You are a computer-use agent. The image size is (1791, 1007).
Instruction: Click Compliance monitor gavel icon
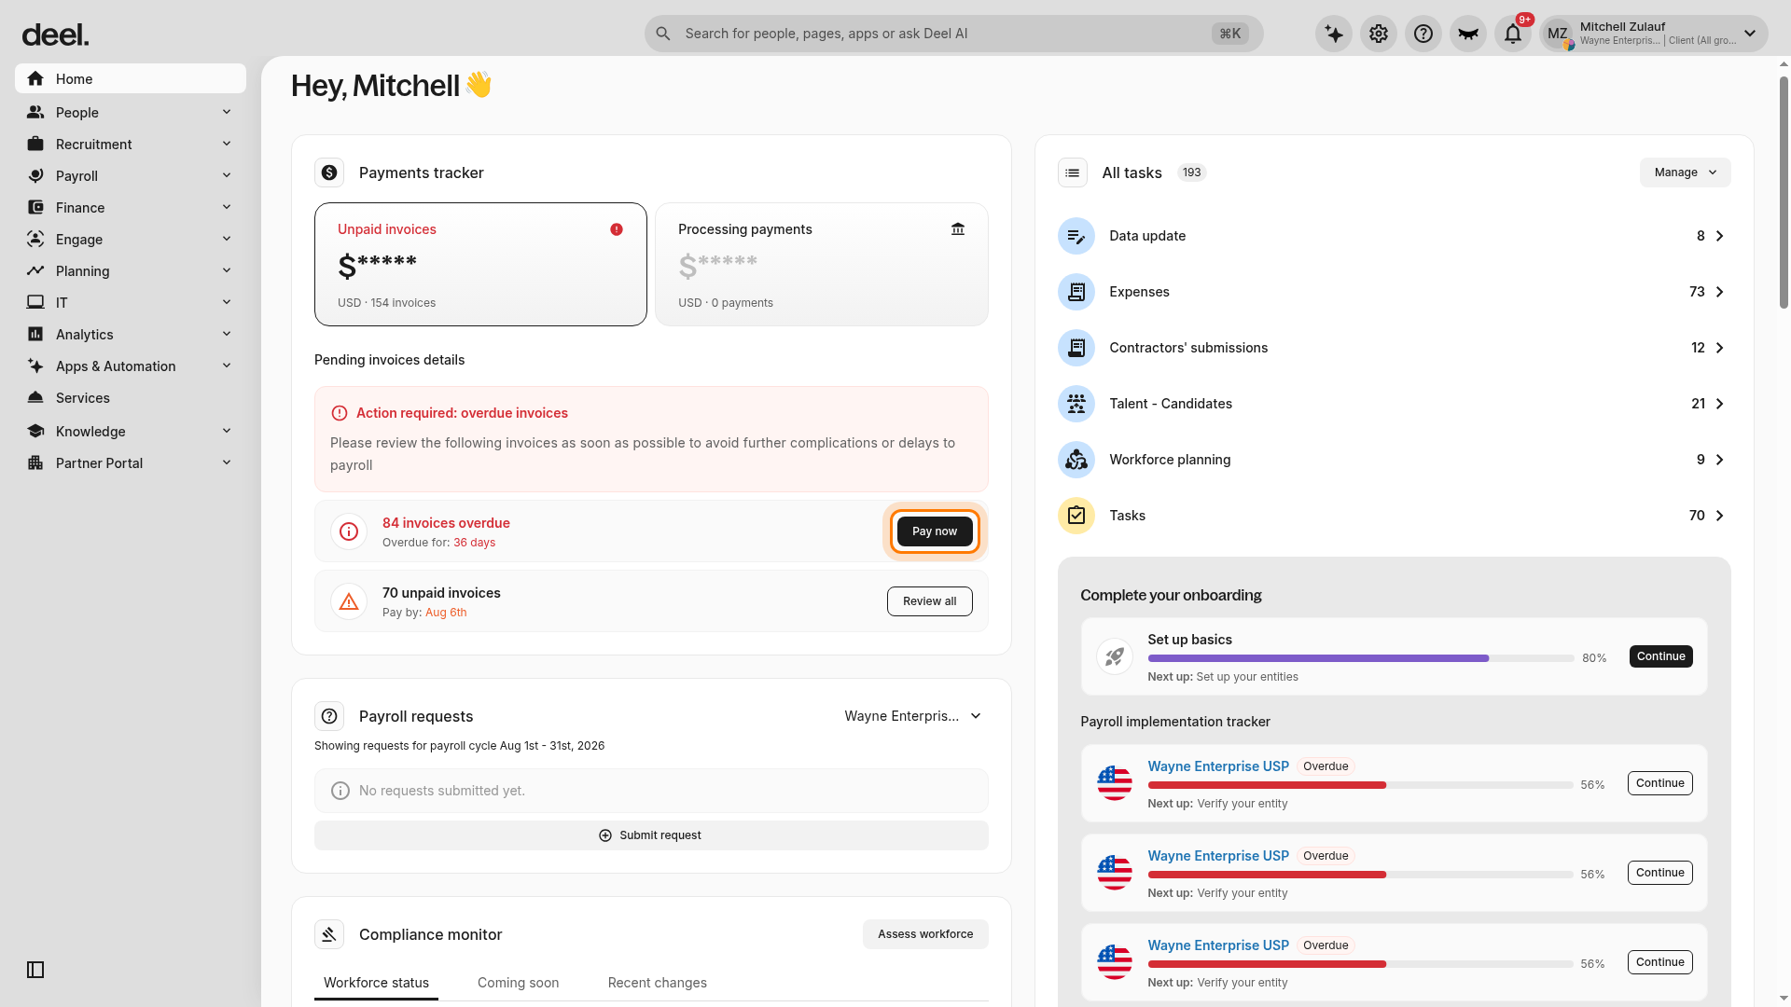point(329,934)
